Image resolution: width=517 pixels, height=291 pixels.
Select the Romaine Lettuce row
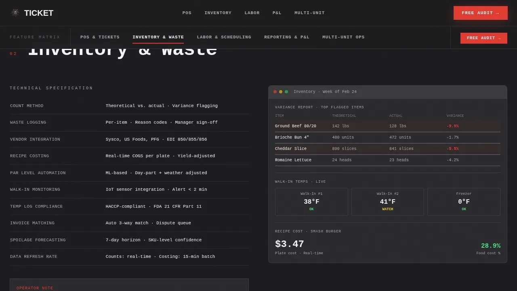(388, 160)
